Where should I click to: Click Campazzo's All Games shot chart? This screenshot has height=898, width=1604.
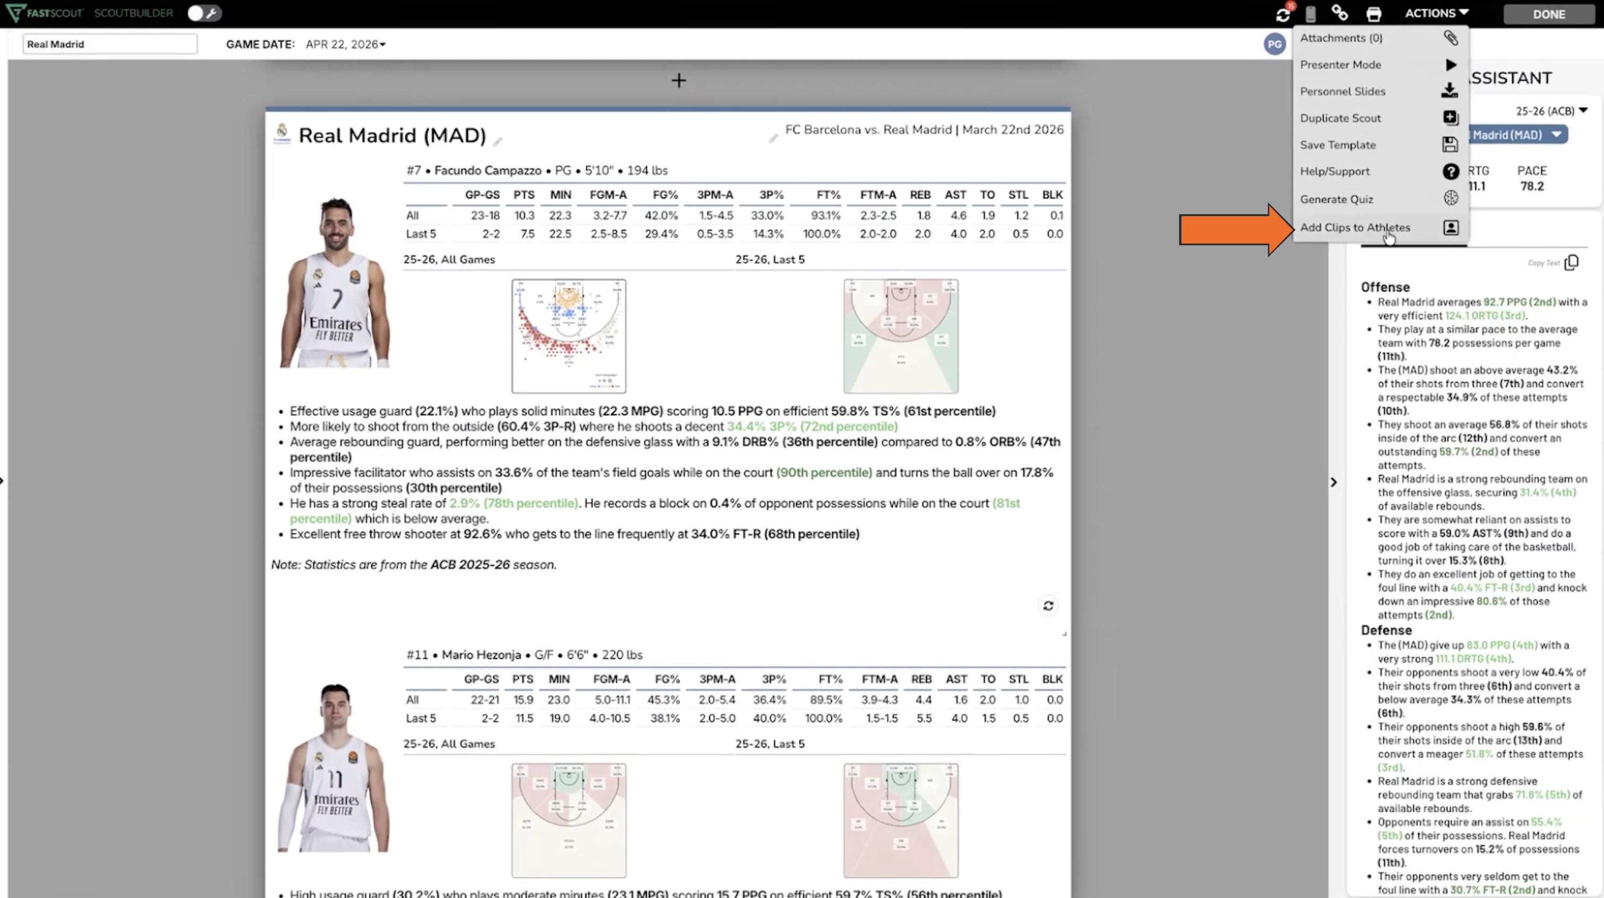click(x=568, y=336)
